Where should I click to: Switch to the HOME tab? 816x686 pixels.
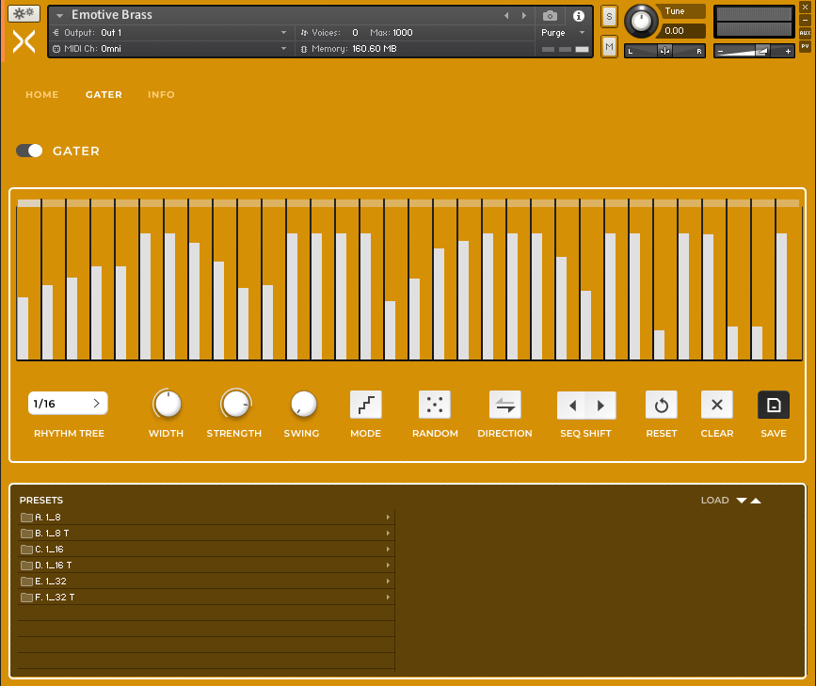pos(42,95)
